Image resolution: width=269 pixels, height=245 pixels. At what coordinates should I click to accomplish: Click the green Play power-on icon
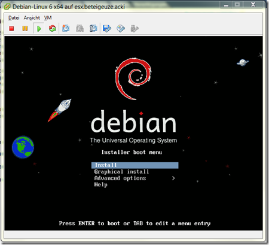coord(39,29)
